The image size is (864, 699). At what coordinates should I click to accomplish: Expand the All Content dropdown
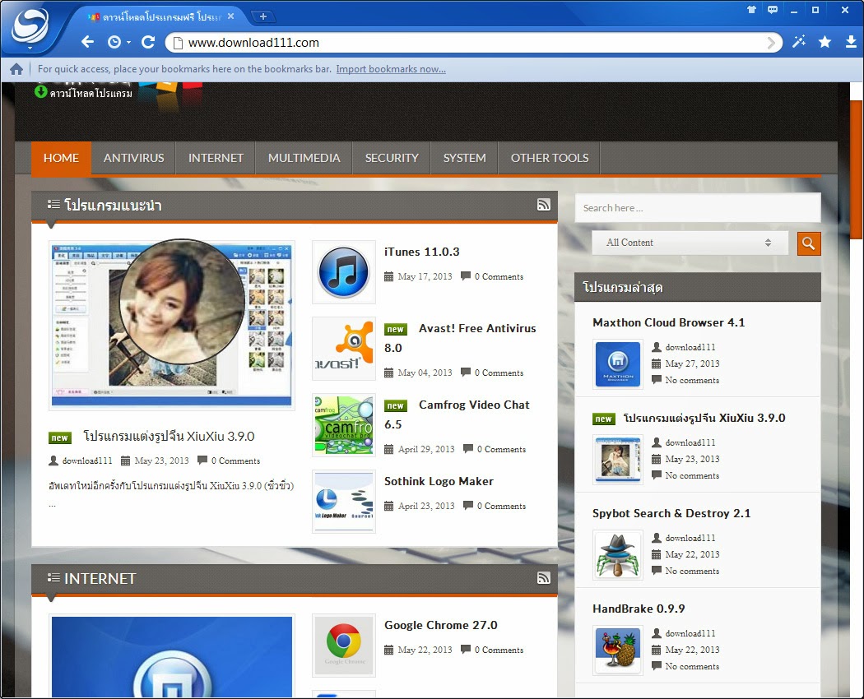point(690,243)
